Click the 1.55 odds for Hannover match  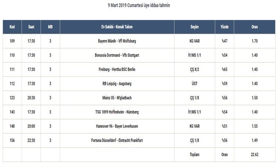tap(255, 126)
